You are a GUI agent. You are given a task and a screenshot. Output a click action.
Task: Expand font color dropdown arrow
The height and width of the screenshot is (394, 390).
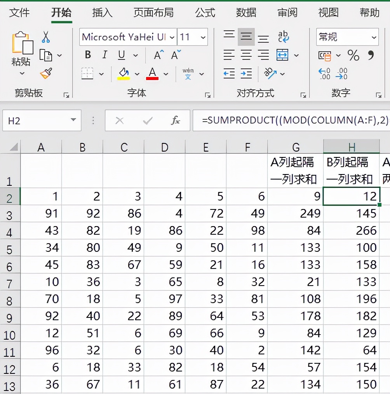pyautogui.click(x=166, y=74)
